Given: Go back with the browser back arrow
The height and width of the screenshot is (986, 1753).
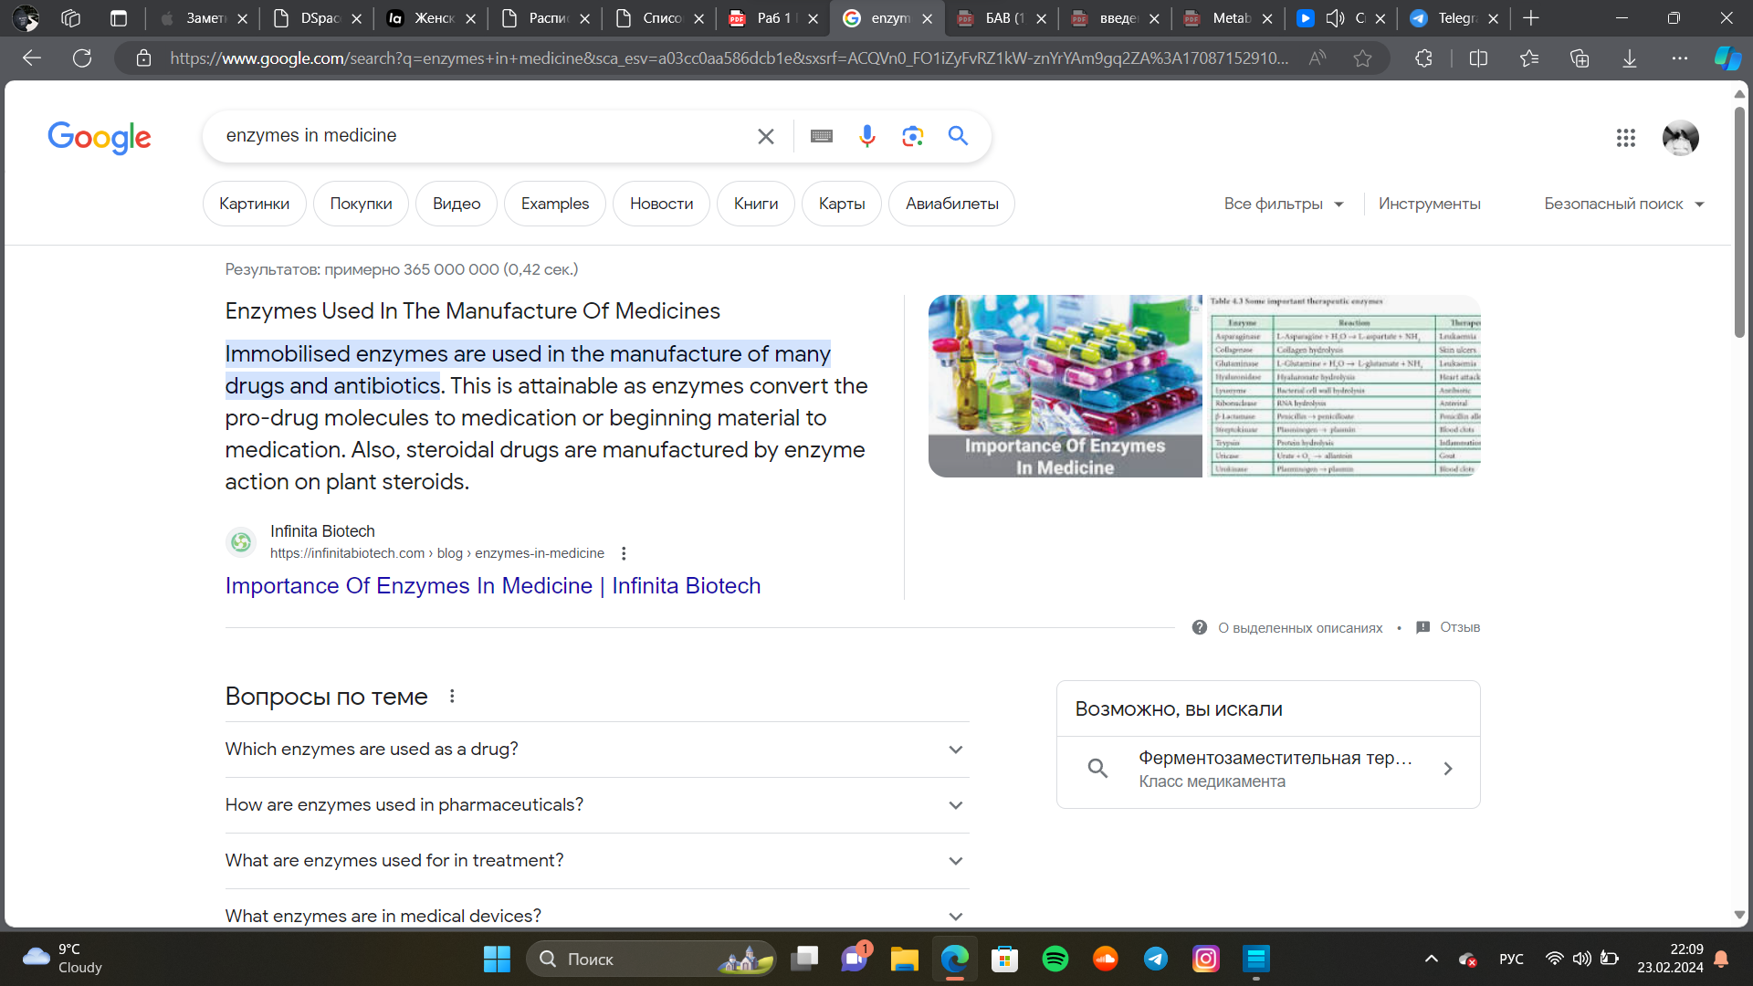Looking at the screenshot, I should coord(32,58).
